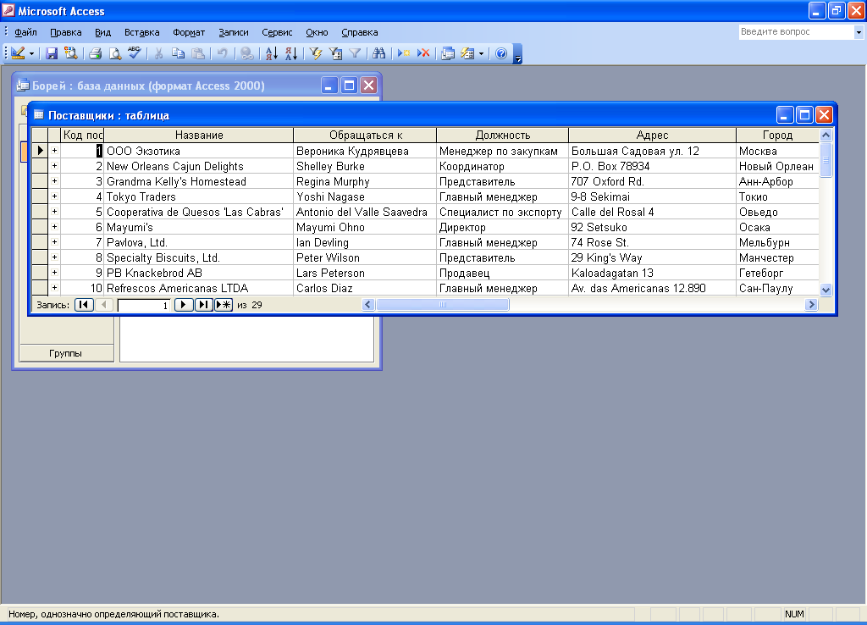The height and width of the screenshot is (625, 867).
Task: Click the 'Shelley Burke' cell
Action: click(x=365, y=166)
